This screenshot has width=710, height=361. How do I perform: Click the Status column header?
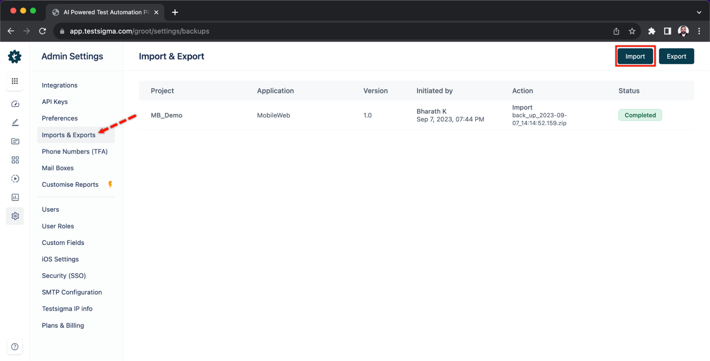coord(629,91)
